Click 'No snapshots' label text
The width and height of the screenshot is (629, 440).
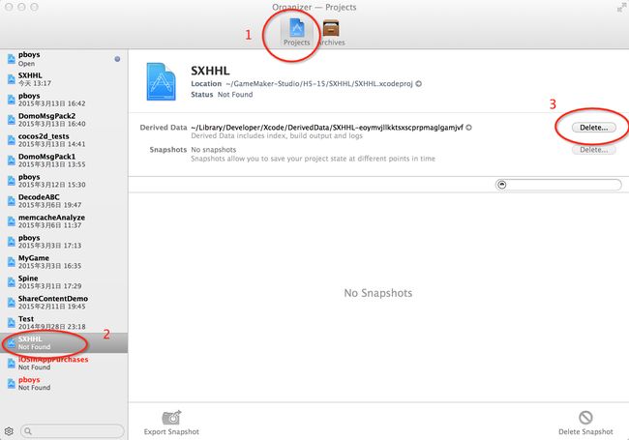click(x=214, y=150)
